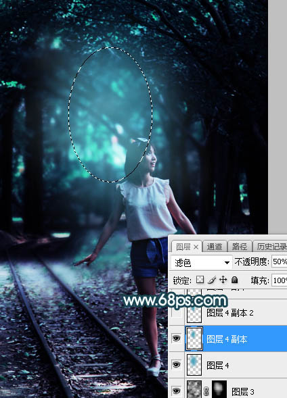
Task: Toggle lock transparent pixels icon
Action: (x=200, y=280)
